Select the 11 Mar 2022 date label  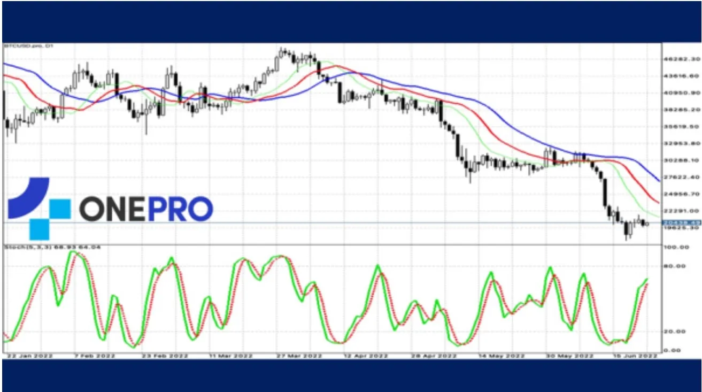(230, 356)
